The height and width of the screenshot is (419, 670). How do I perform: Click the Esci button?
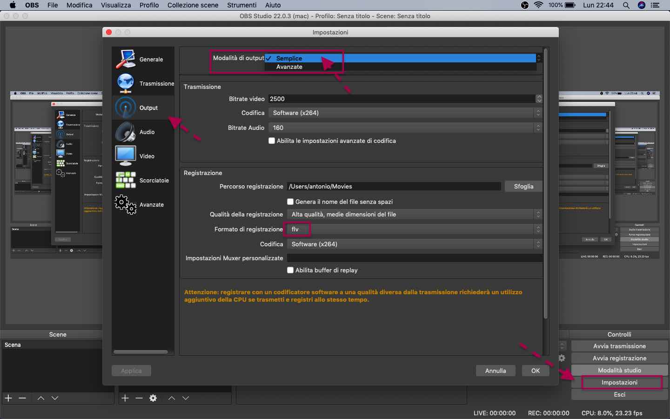(x=619, y=394)
